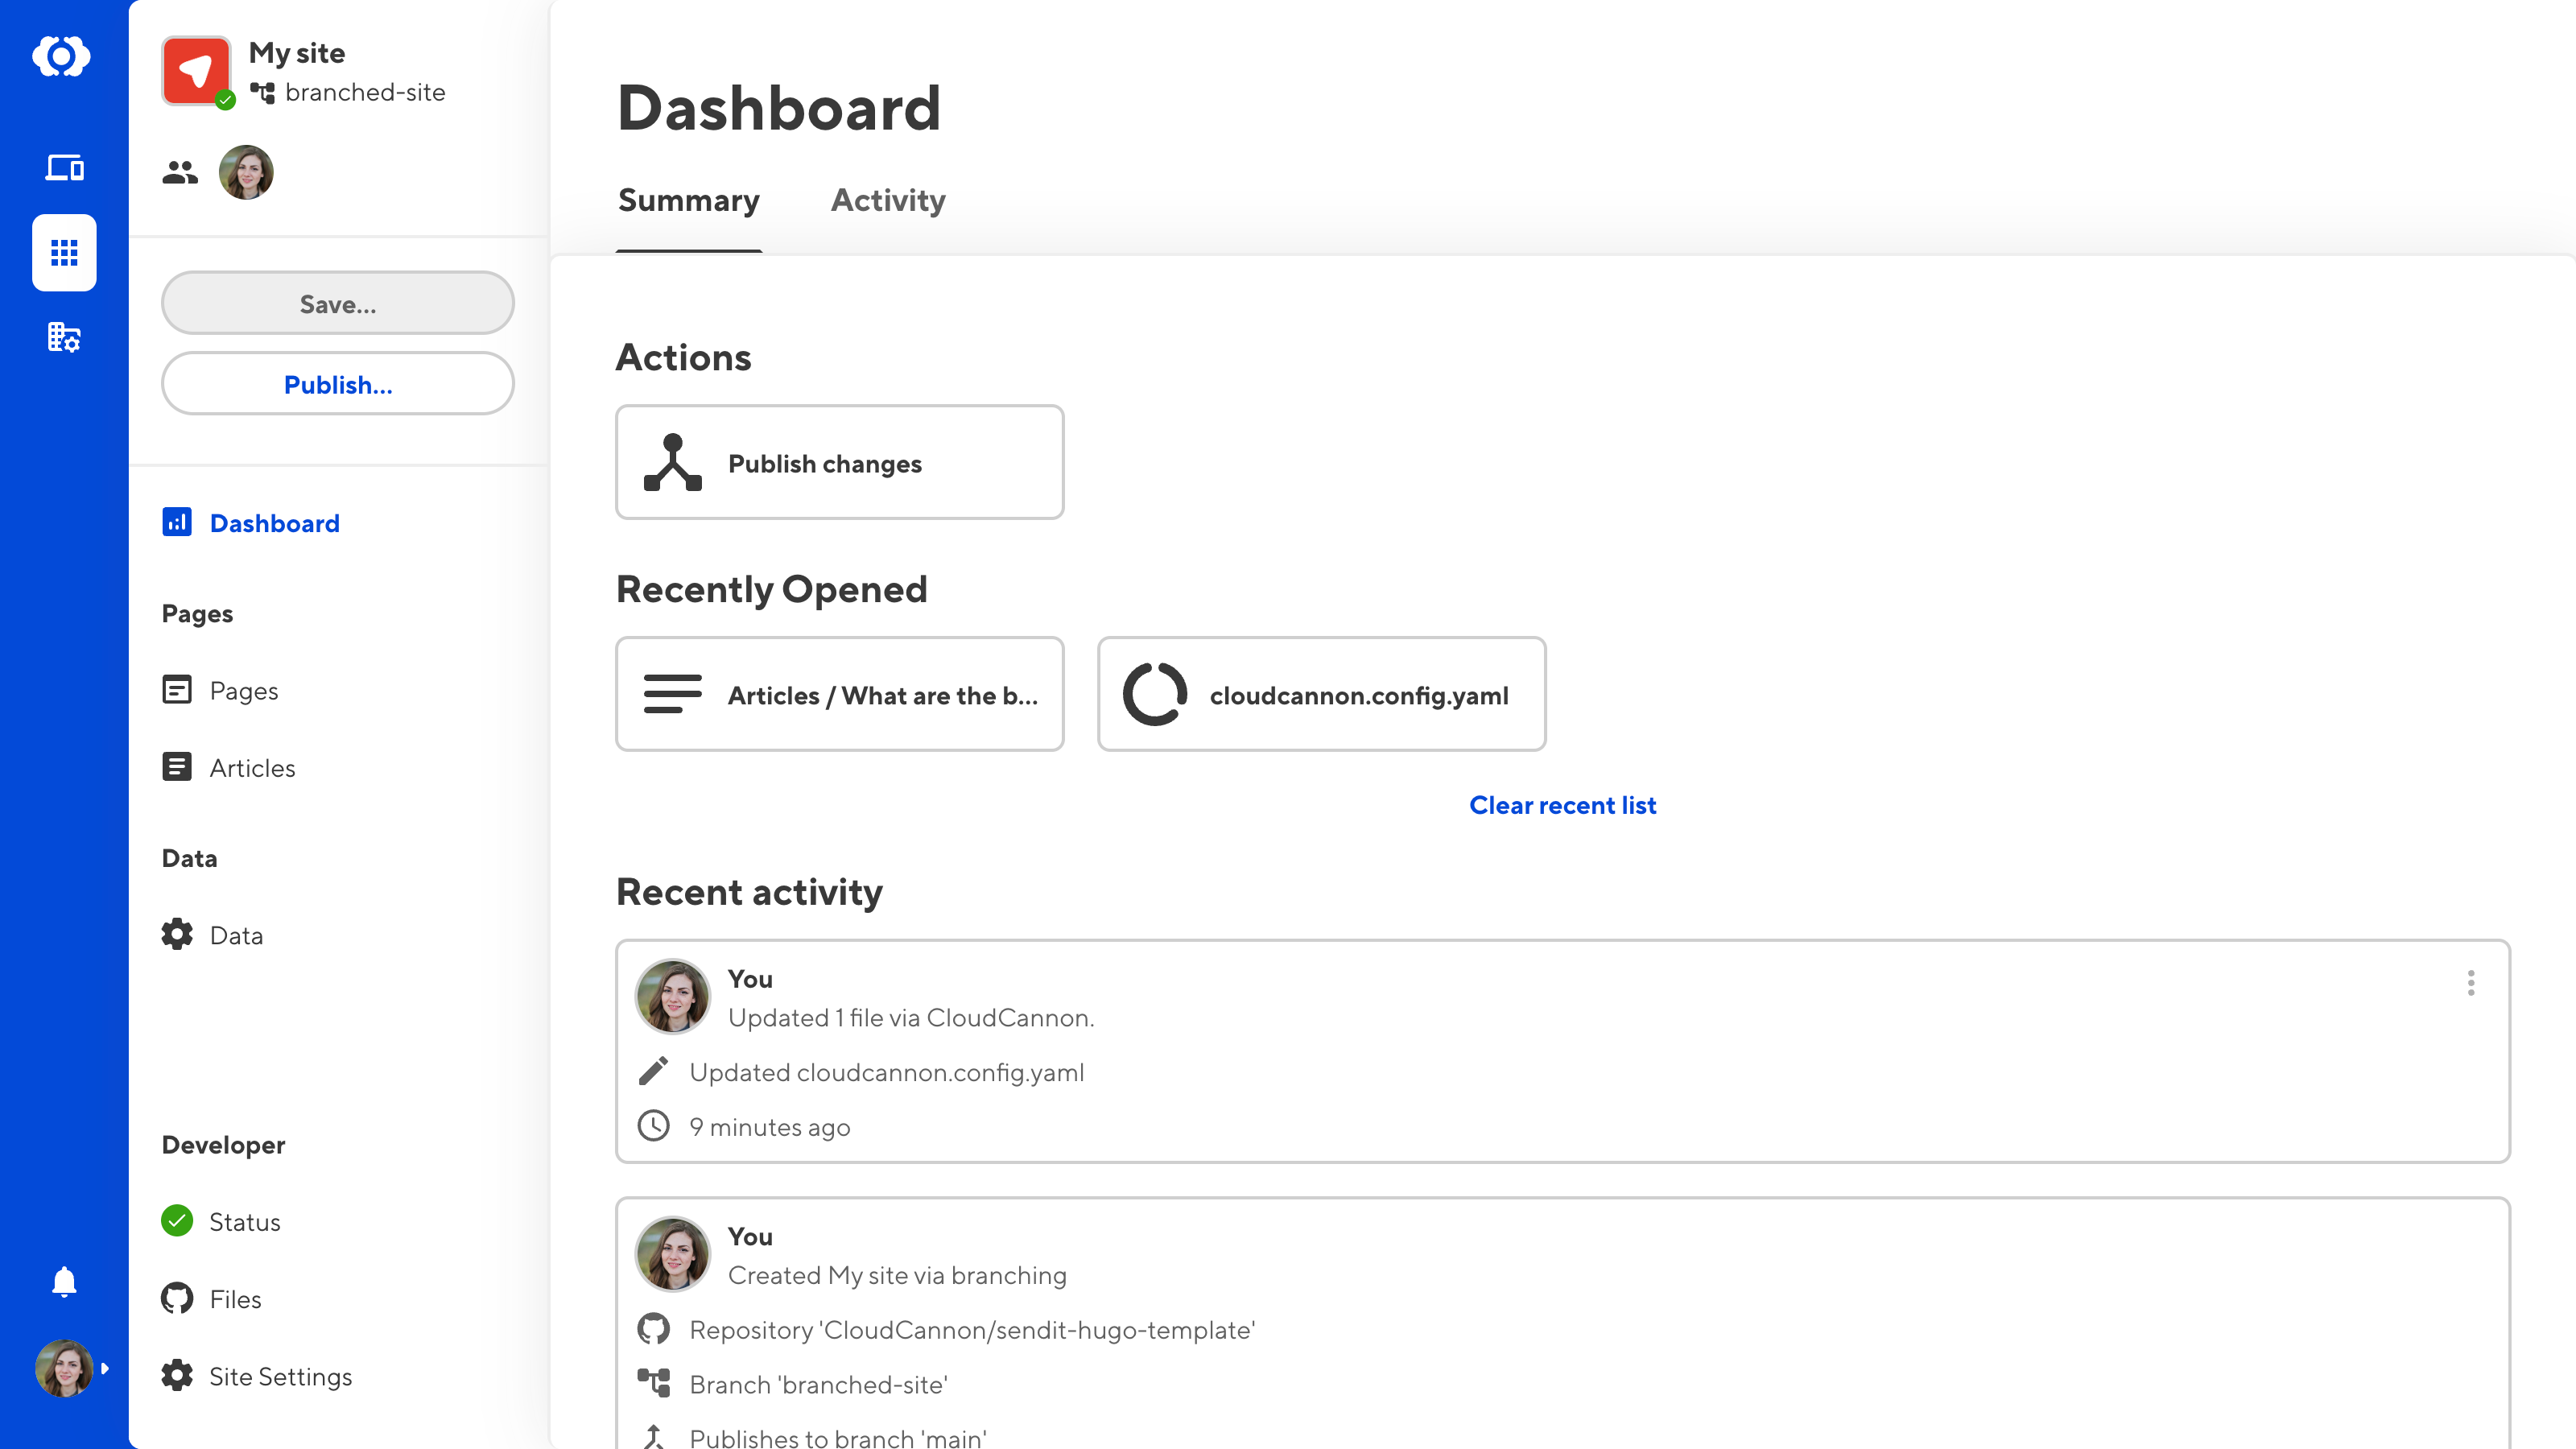Open Articles / What are the b... file

[840, 694]
